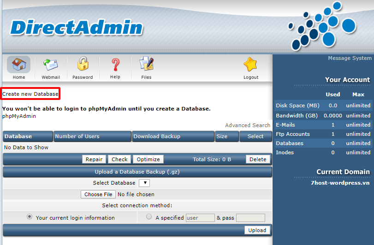
Task: Click the Ftp Accounts row label
Action: 293,134
